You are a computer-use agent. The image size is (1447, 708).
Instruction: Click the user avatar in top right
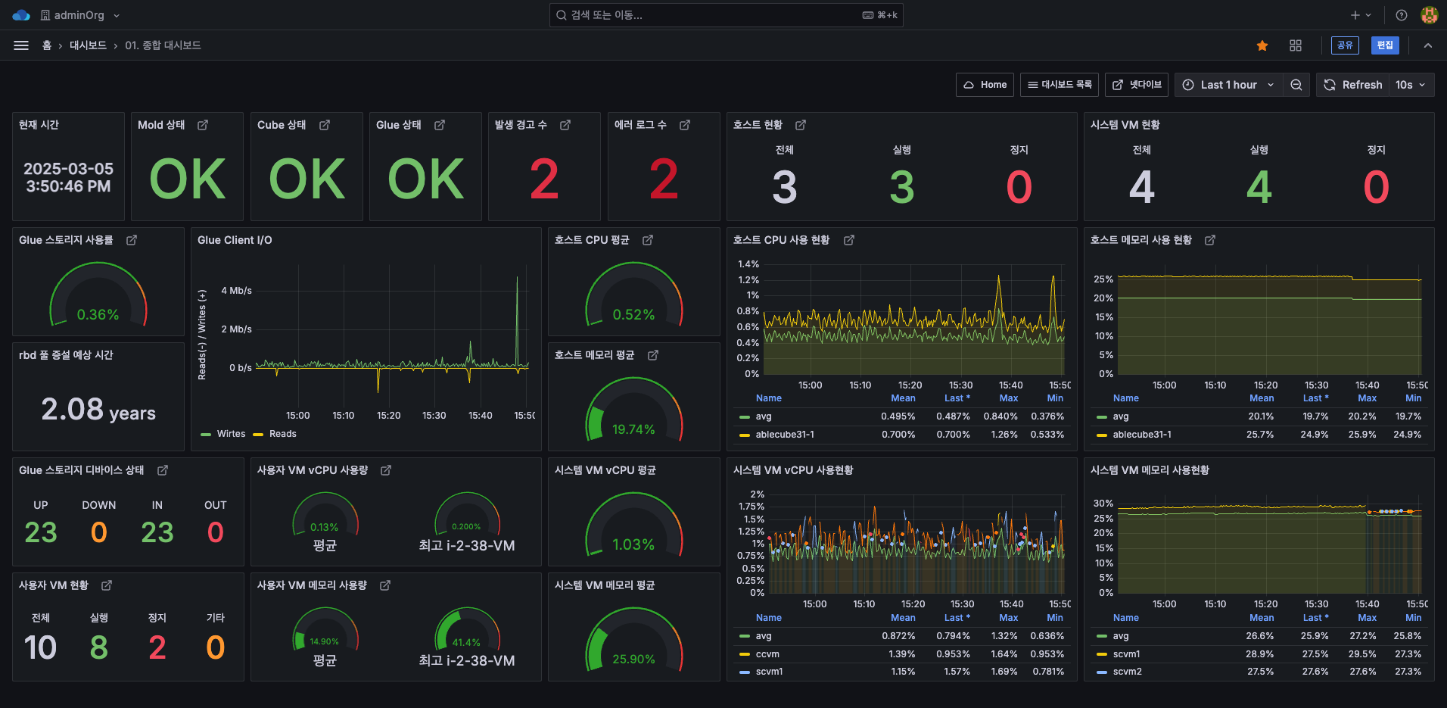[1429, 15]
